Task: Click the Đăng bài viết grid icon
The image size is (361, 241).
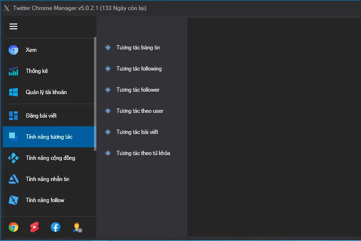Action: [x=13, y=116]
